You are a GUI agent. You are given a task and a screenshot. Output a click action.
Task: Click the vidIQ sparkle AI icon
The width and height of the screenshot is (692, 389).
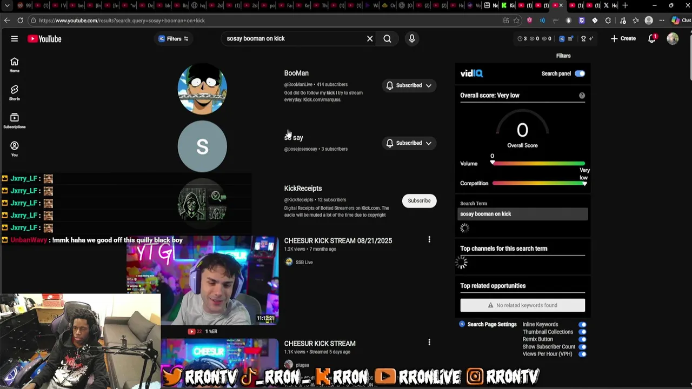[591, 38]
